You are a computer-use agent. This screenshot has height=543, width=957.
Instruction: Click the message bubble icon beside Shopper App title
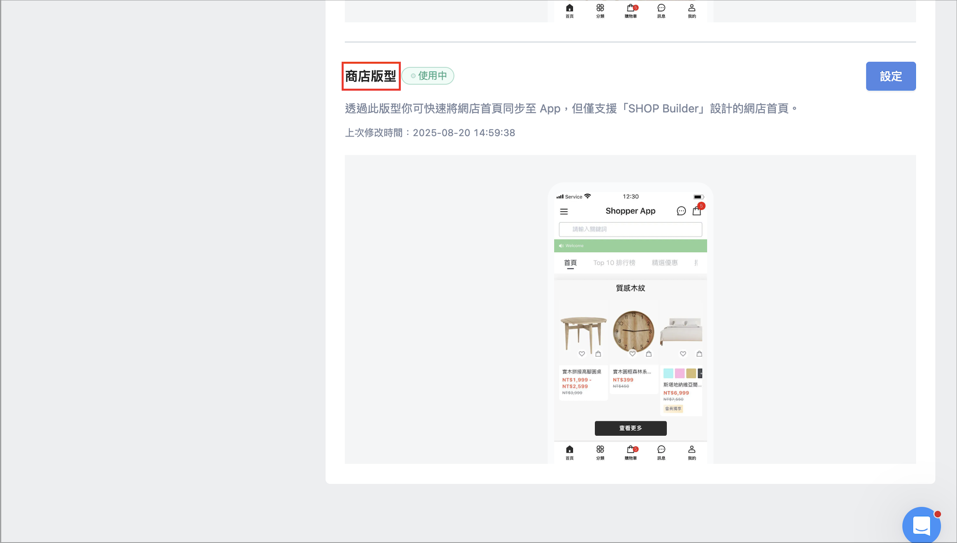click(x=681, y=211)
